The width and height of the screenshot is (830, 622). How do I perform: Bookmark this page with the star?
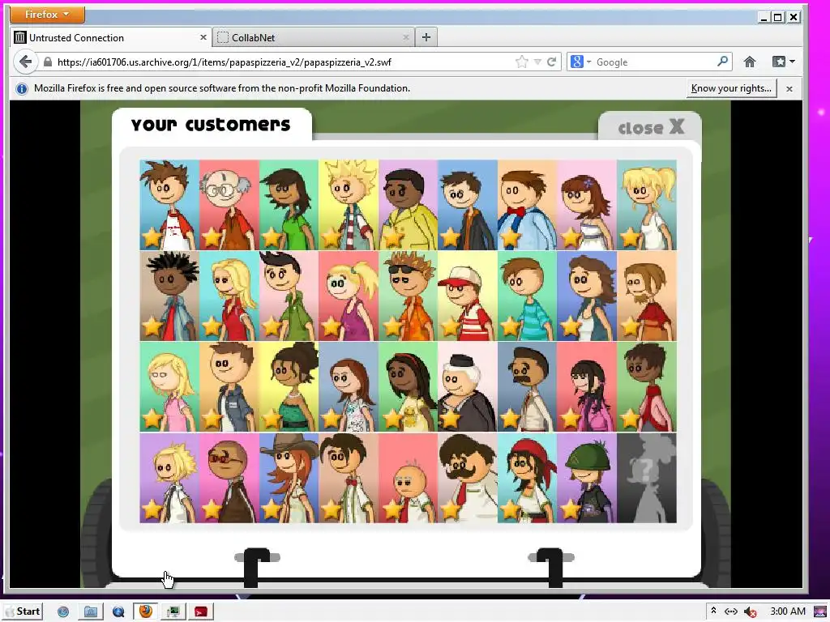[522, 62]
